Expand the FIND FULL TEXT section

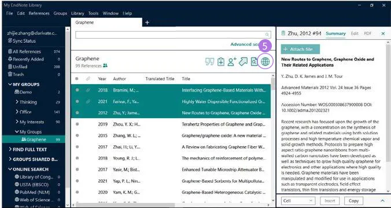coord(10,149)
